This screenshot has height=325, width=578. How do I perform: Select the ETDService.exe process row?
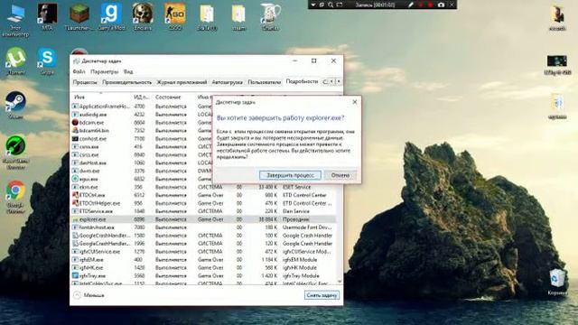coord(203,211)
